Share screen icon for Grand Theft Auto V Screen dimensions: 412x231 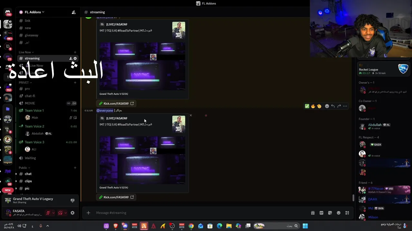pos(72,201)
